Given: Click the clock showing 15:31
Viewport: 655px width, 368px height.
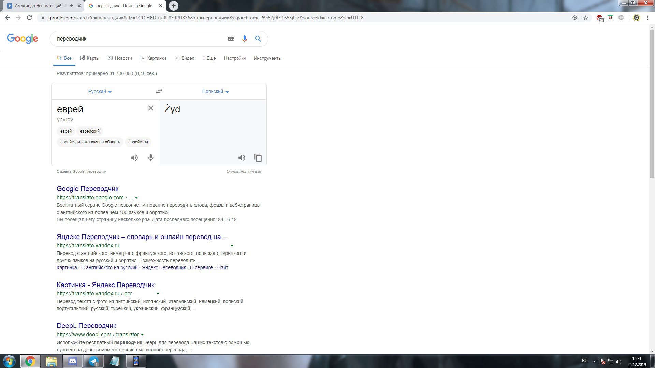Looking at the screenshot, I should point(637,359).
